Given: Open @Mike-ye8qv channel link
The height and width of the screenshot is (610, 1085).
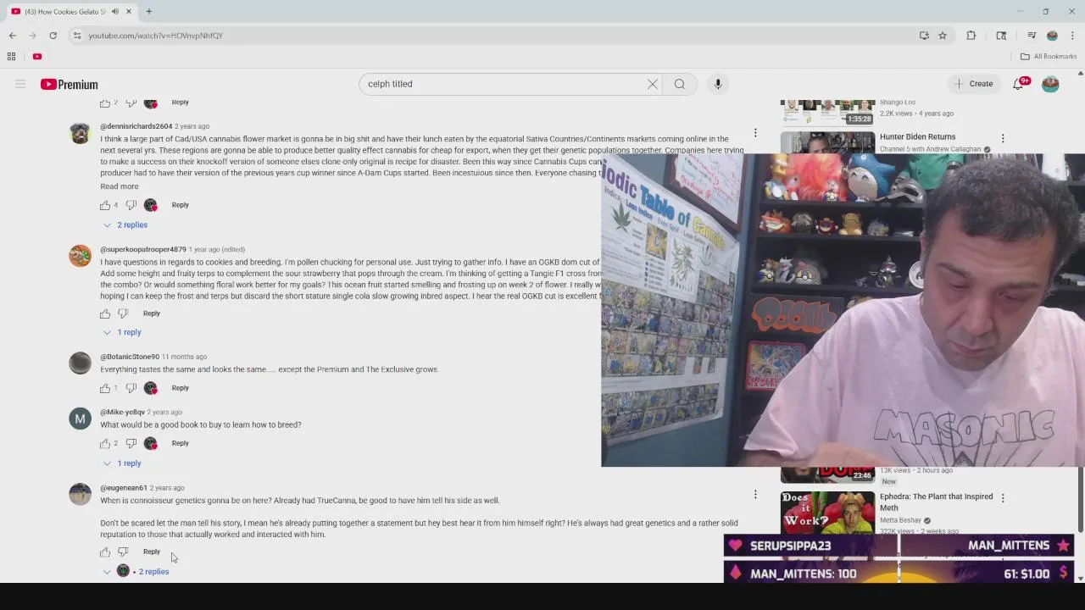Looking at the screenshot, I should (122, 412).
